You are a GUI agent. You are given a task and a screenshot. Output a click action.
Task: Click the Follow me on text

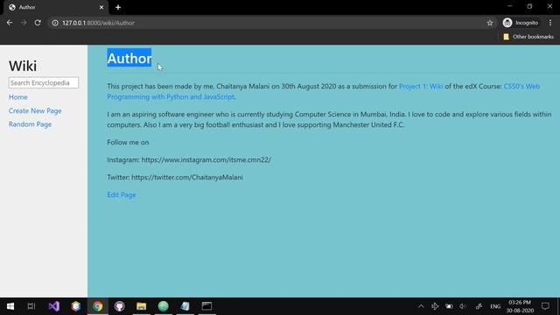(128, 142)
